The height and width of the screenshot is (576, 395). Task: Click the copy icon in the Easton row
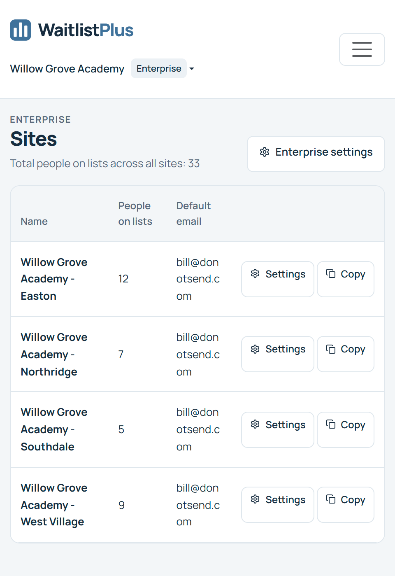point(331,274)
